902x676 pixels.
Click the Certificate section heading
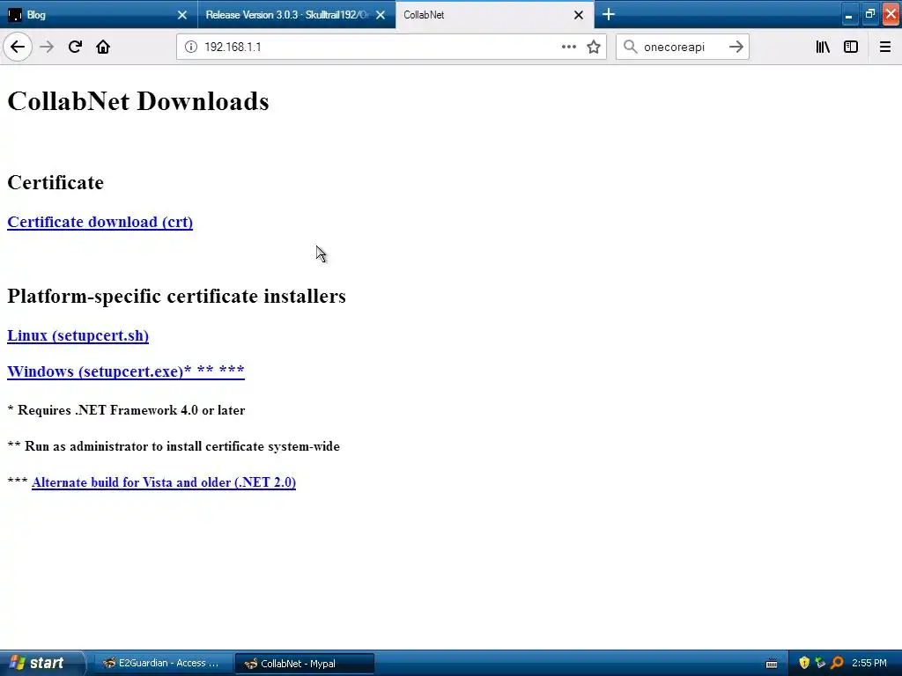55,182
